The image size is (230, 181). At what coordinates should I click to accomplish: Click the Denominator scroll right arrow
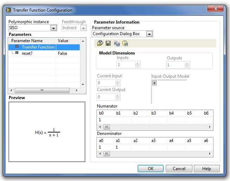(210, 154)
